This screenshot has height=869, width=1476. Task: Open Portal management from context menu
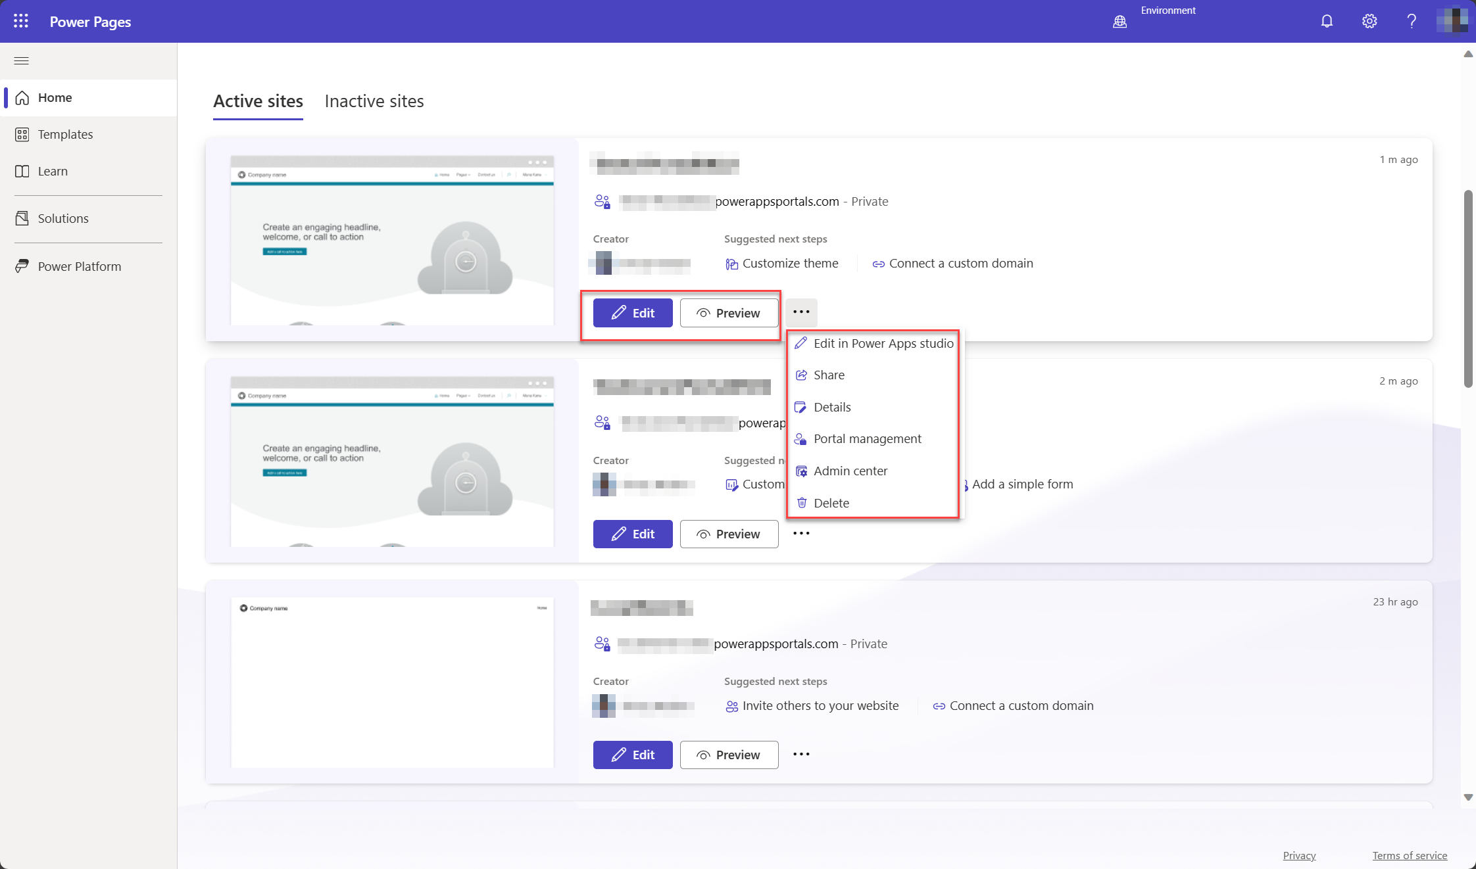click(x=868, y=438)
